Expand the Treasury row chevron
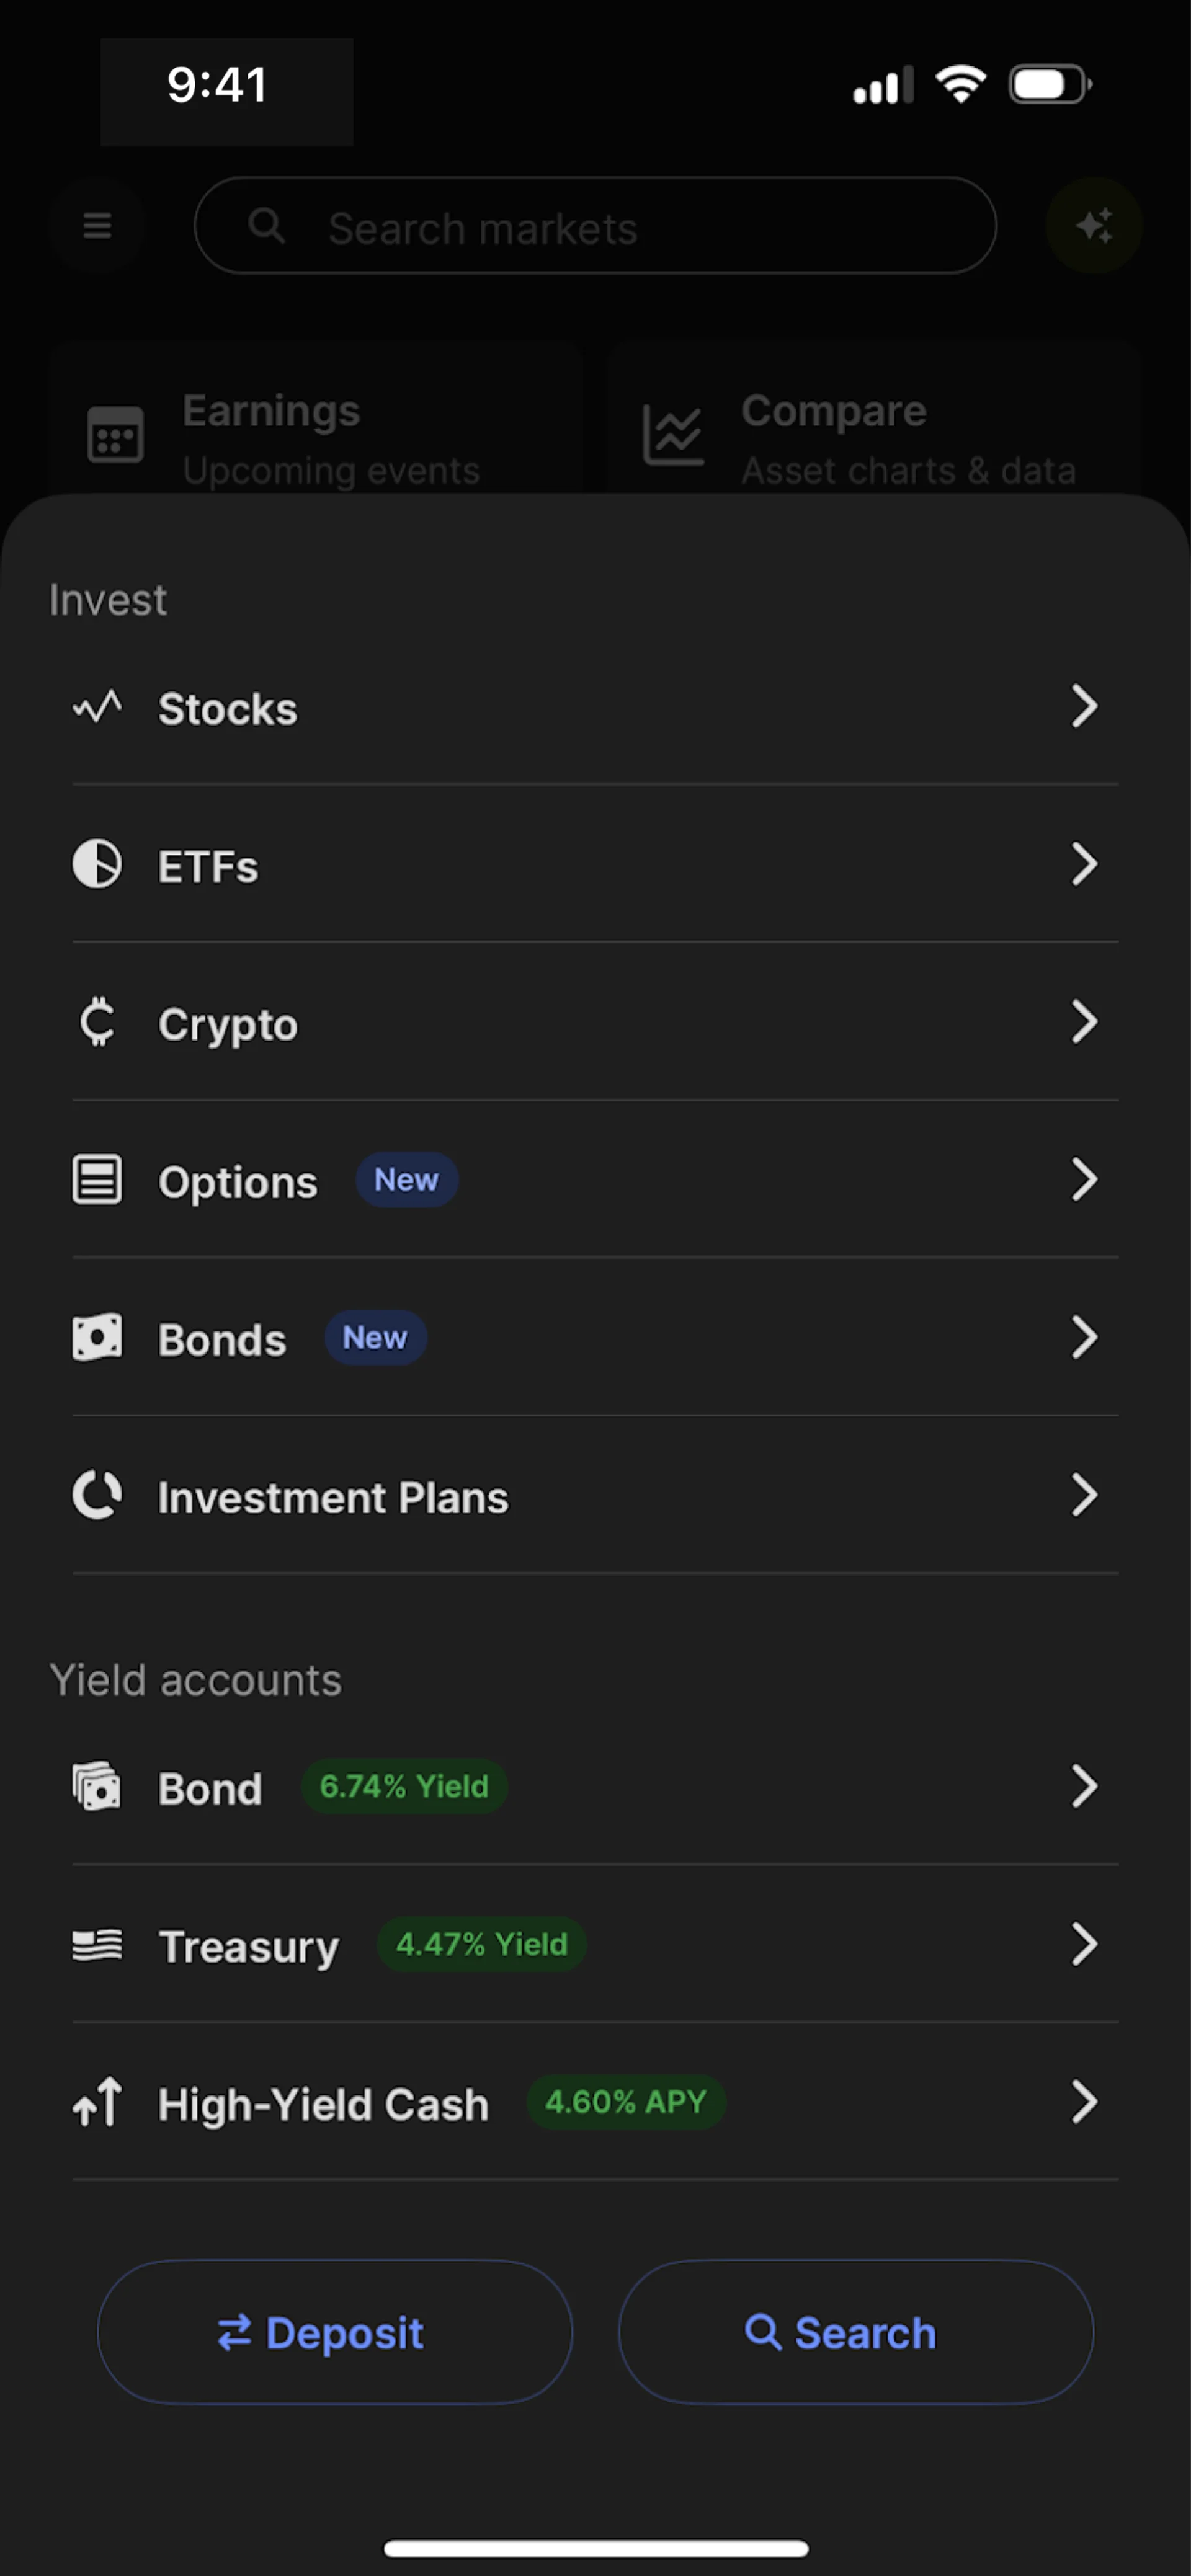This screenshot has width=1191, height=2576. [x=1084, y=1944]
